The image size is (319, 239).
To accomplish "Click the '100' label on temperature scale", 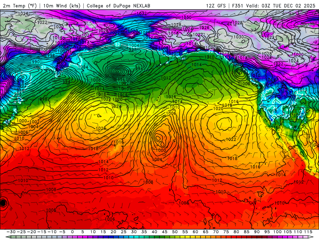I will (277, 232).
